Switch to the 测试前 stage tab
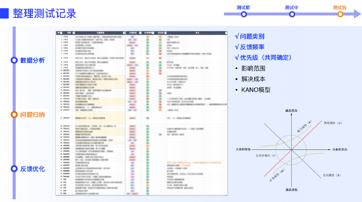The width and height of the screenshot is (362, 202). tap(244, 14)
